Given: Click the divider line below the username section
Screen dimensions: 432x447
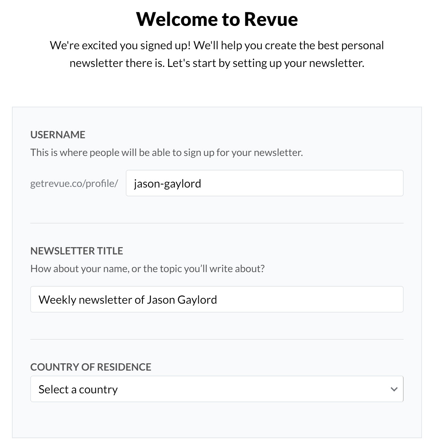Looking at the screenshot, I should 217,223.
